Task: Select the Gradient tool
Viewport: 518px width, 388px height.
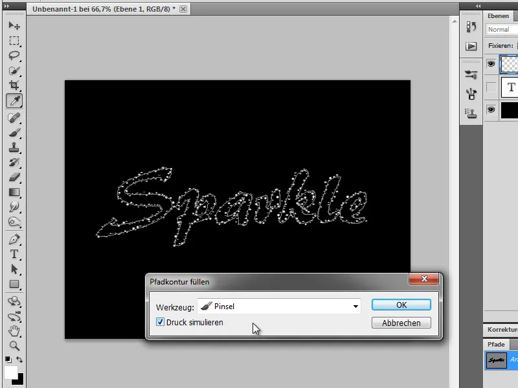Action: 14,192
